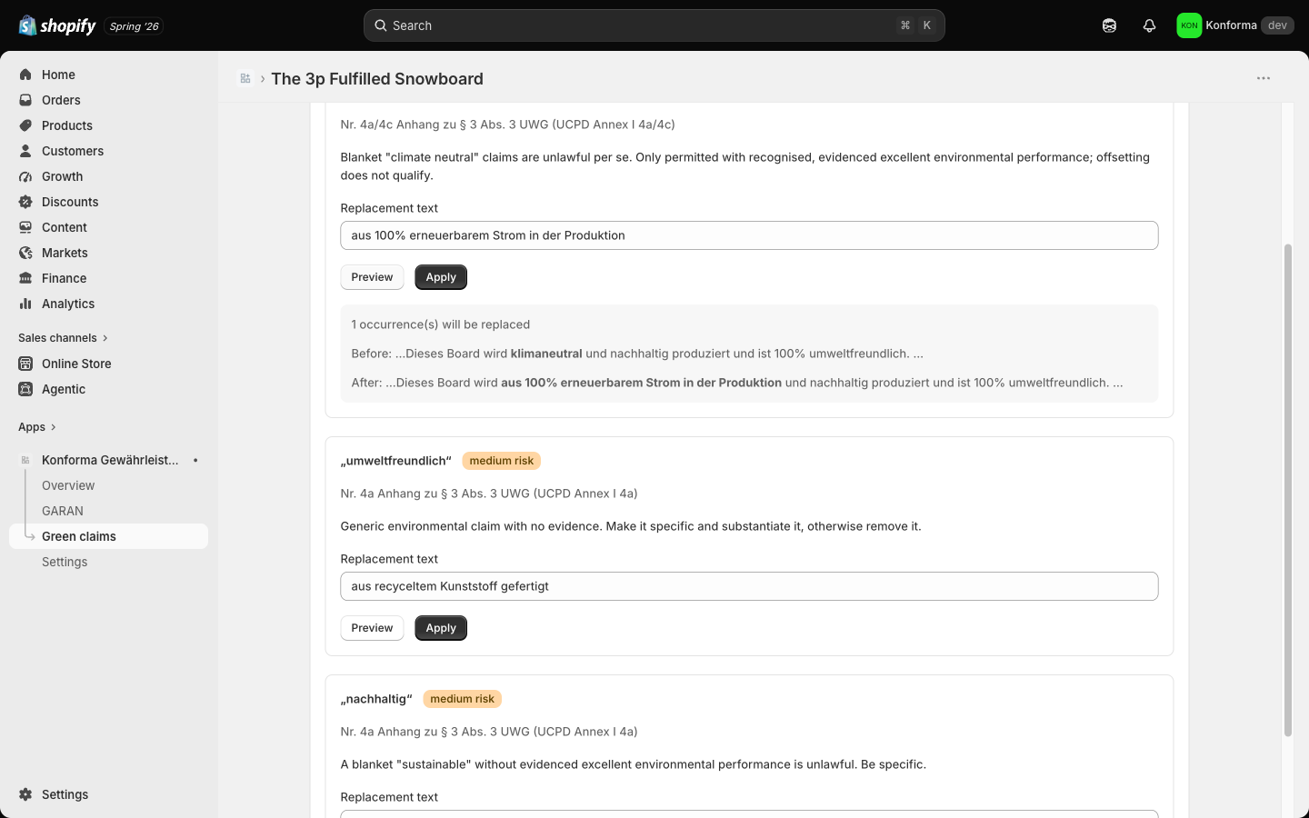Click the Konforma app icon in sidebar
The width and height of the screenshot is (1309, 818).
(25, 460)
